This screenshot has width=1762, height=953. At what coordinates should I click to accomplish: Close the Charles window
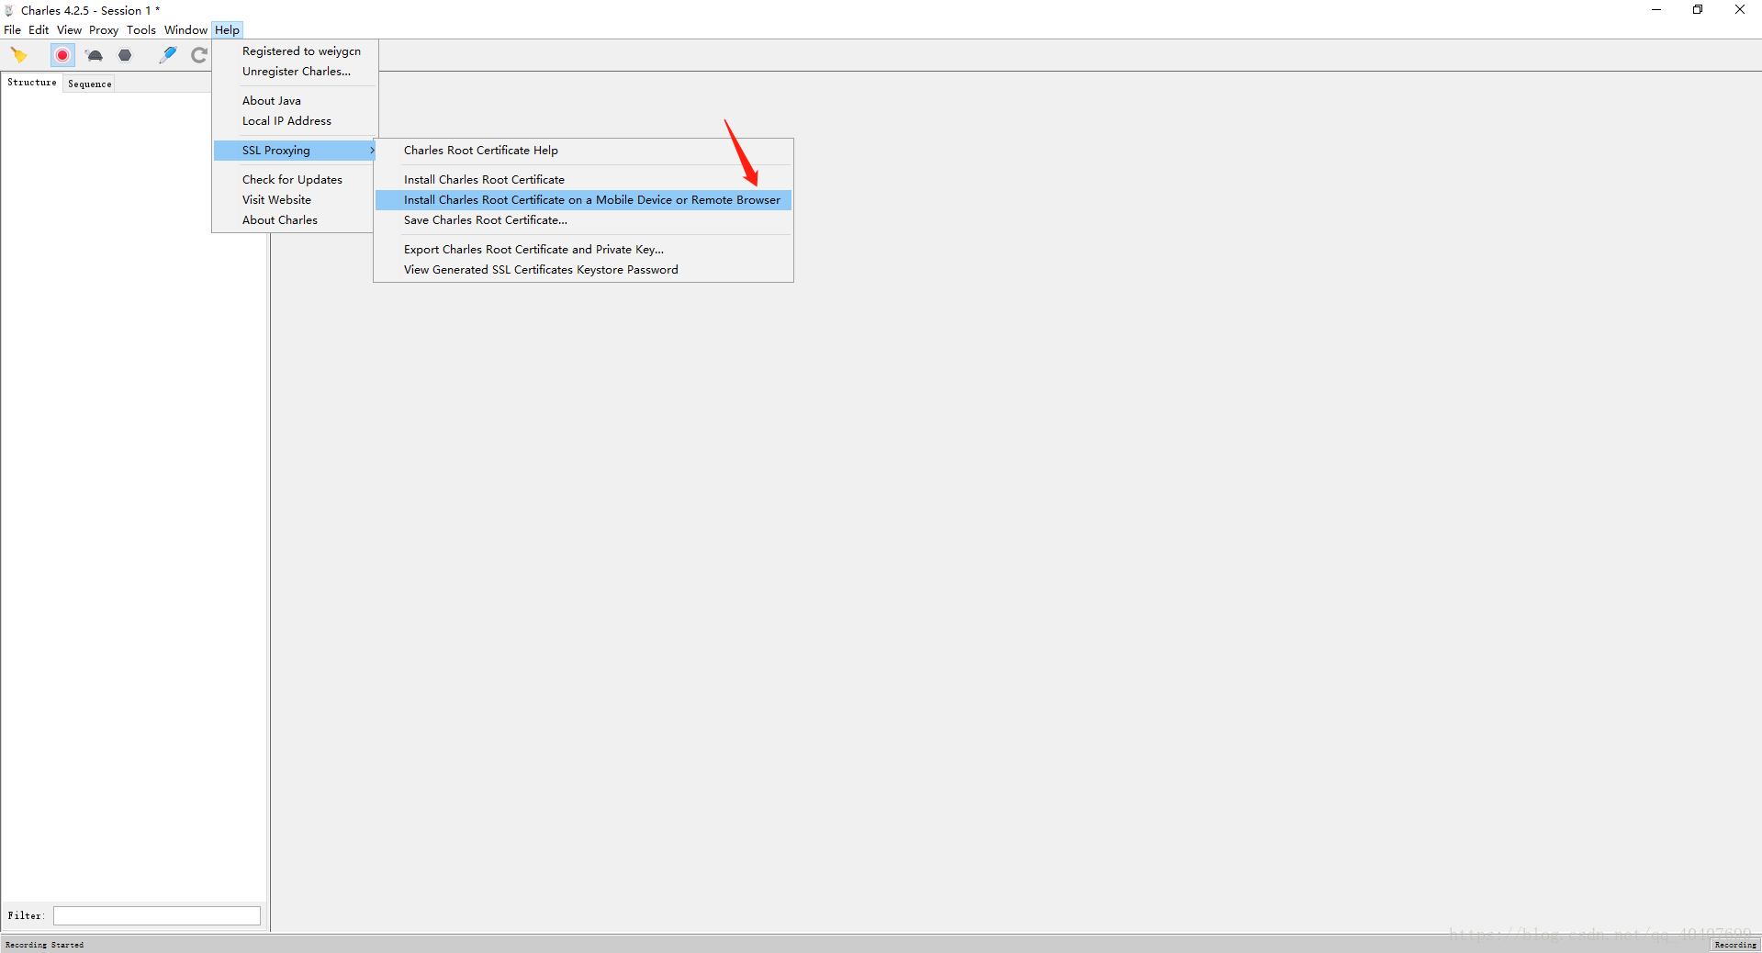pos(1740,10)
